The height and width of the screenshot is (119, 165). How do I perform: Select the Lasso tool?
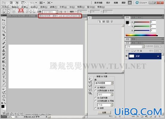click(x=4, y=27)
